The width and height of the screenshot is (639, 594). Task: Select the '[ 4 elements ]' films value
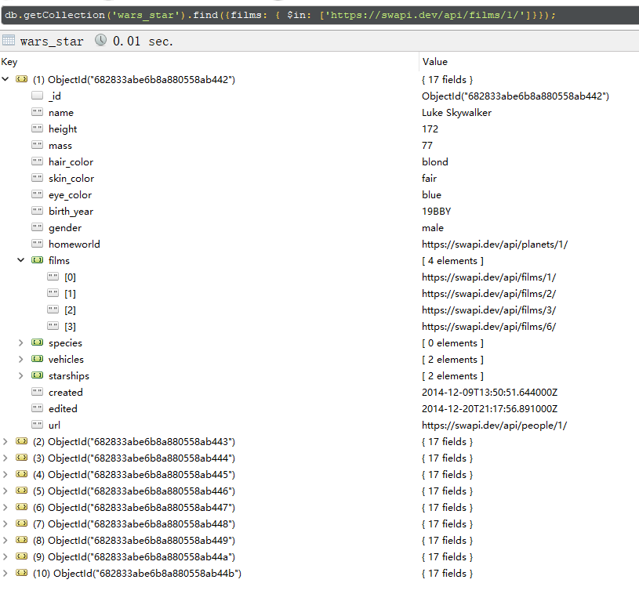(452, 261)
